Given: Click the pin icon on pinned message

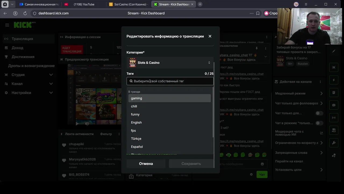Looking at the screenshot, I should (257, 48).
